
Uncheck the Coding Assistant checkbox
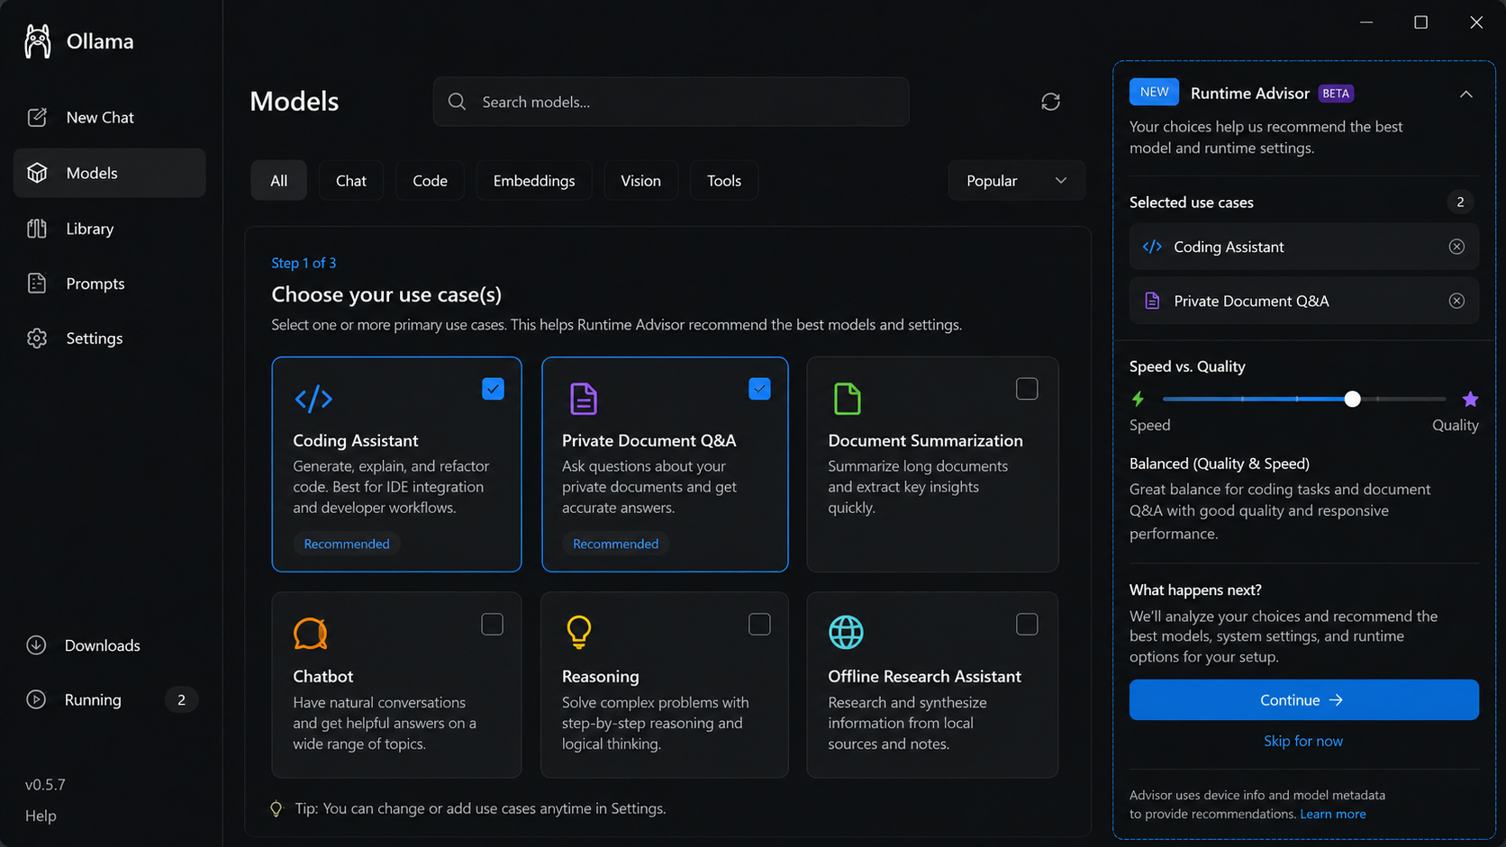tap(493, 389)
